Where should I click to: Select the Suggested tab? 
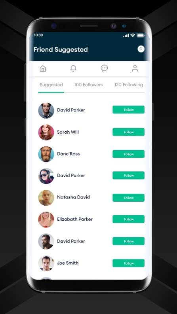tap(51, 85)
